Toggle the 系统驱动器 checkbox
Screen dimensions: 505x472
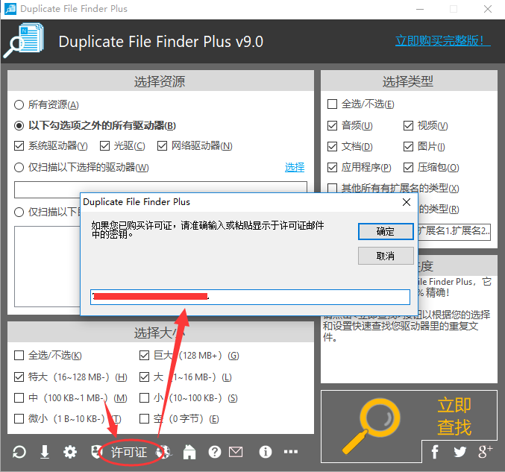[x=19, y=146]
